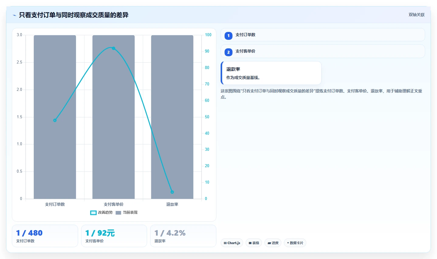
Task: Click the line peak point on 支付客单价
Action: (114, 48)
